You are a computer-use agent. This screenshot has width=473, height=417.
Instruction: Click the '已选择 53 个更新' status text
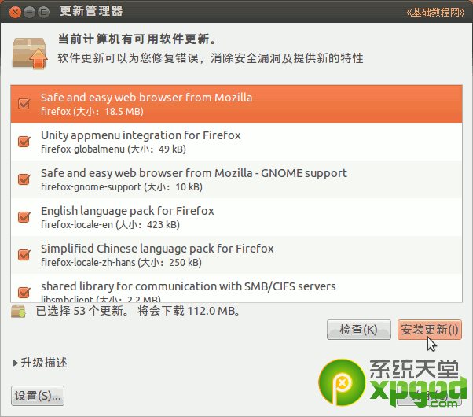pos(82,311)
